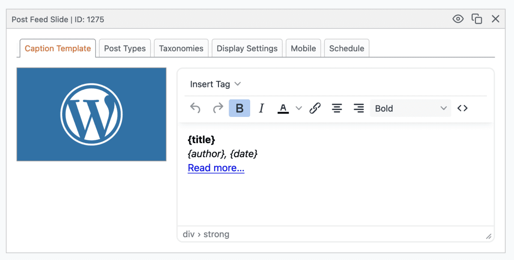The height and width of the screenshot is (260, 514).
Task: Open the slide preview eye icon
Action: pyautogui.click(x=458, y=19)
